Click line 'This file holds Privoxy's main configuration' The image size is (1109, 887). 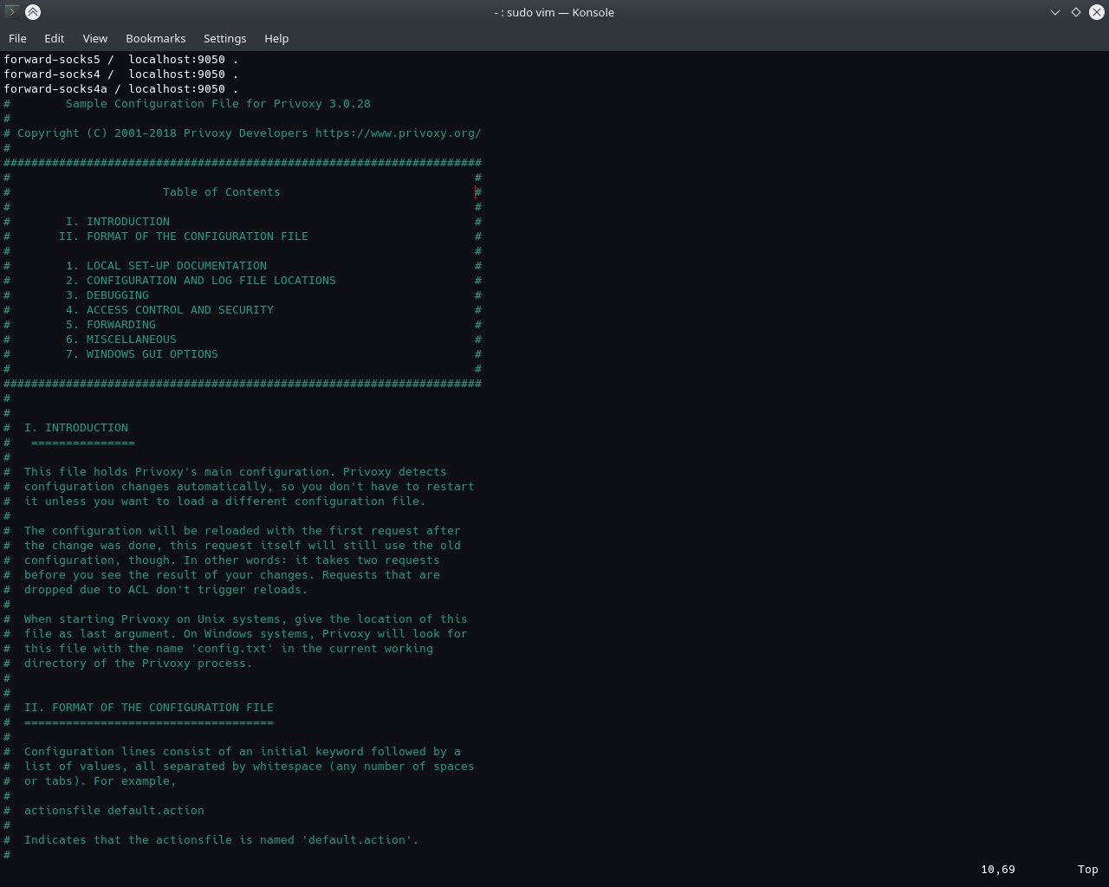click(236, 472)
